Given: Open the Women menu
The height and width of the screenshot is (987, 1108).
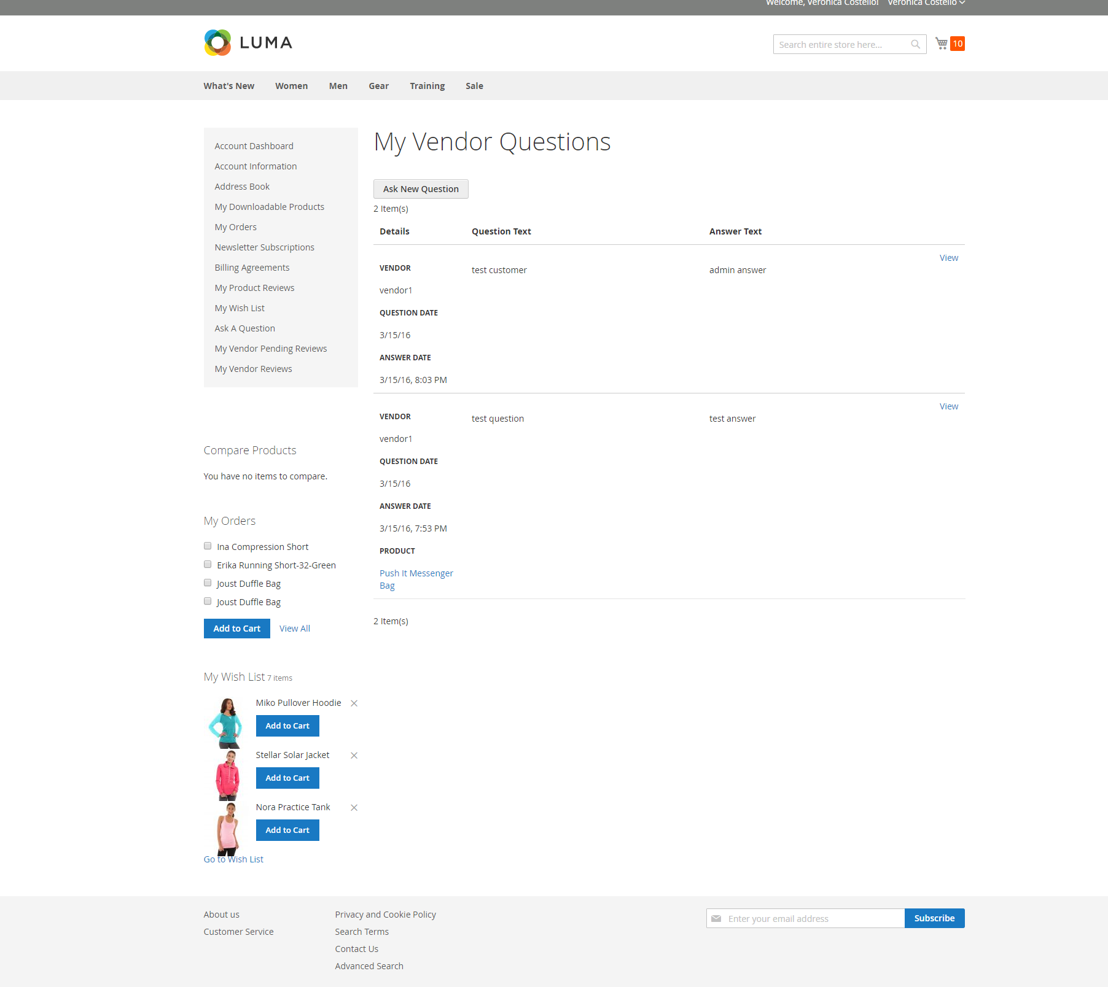Looking at the screenshot, I should coord(292,86).
